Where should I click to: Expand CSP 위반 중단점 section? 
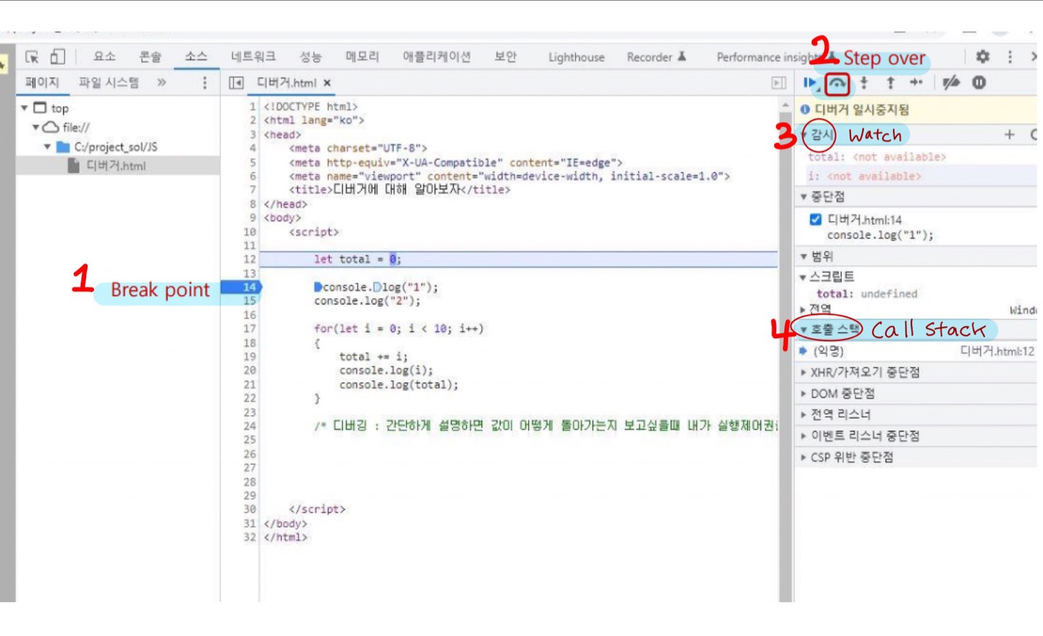pos(803,458)
